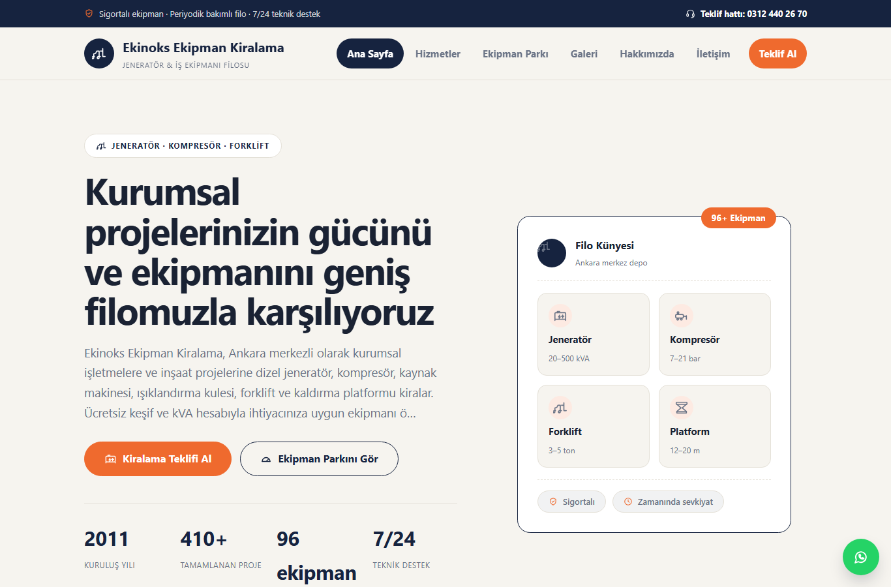
Task: Click the Ekinoks logo forklift icon
Action: (99, 53)
